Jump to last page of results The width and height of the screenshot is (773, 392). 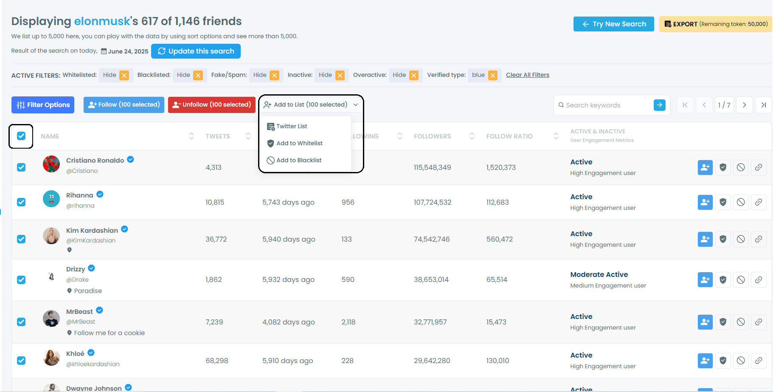coord(764,105)
